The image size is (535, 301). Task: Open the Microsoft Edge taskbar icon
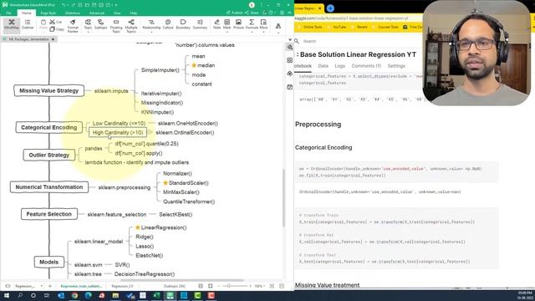click(88, 295)
